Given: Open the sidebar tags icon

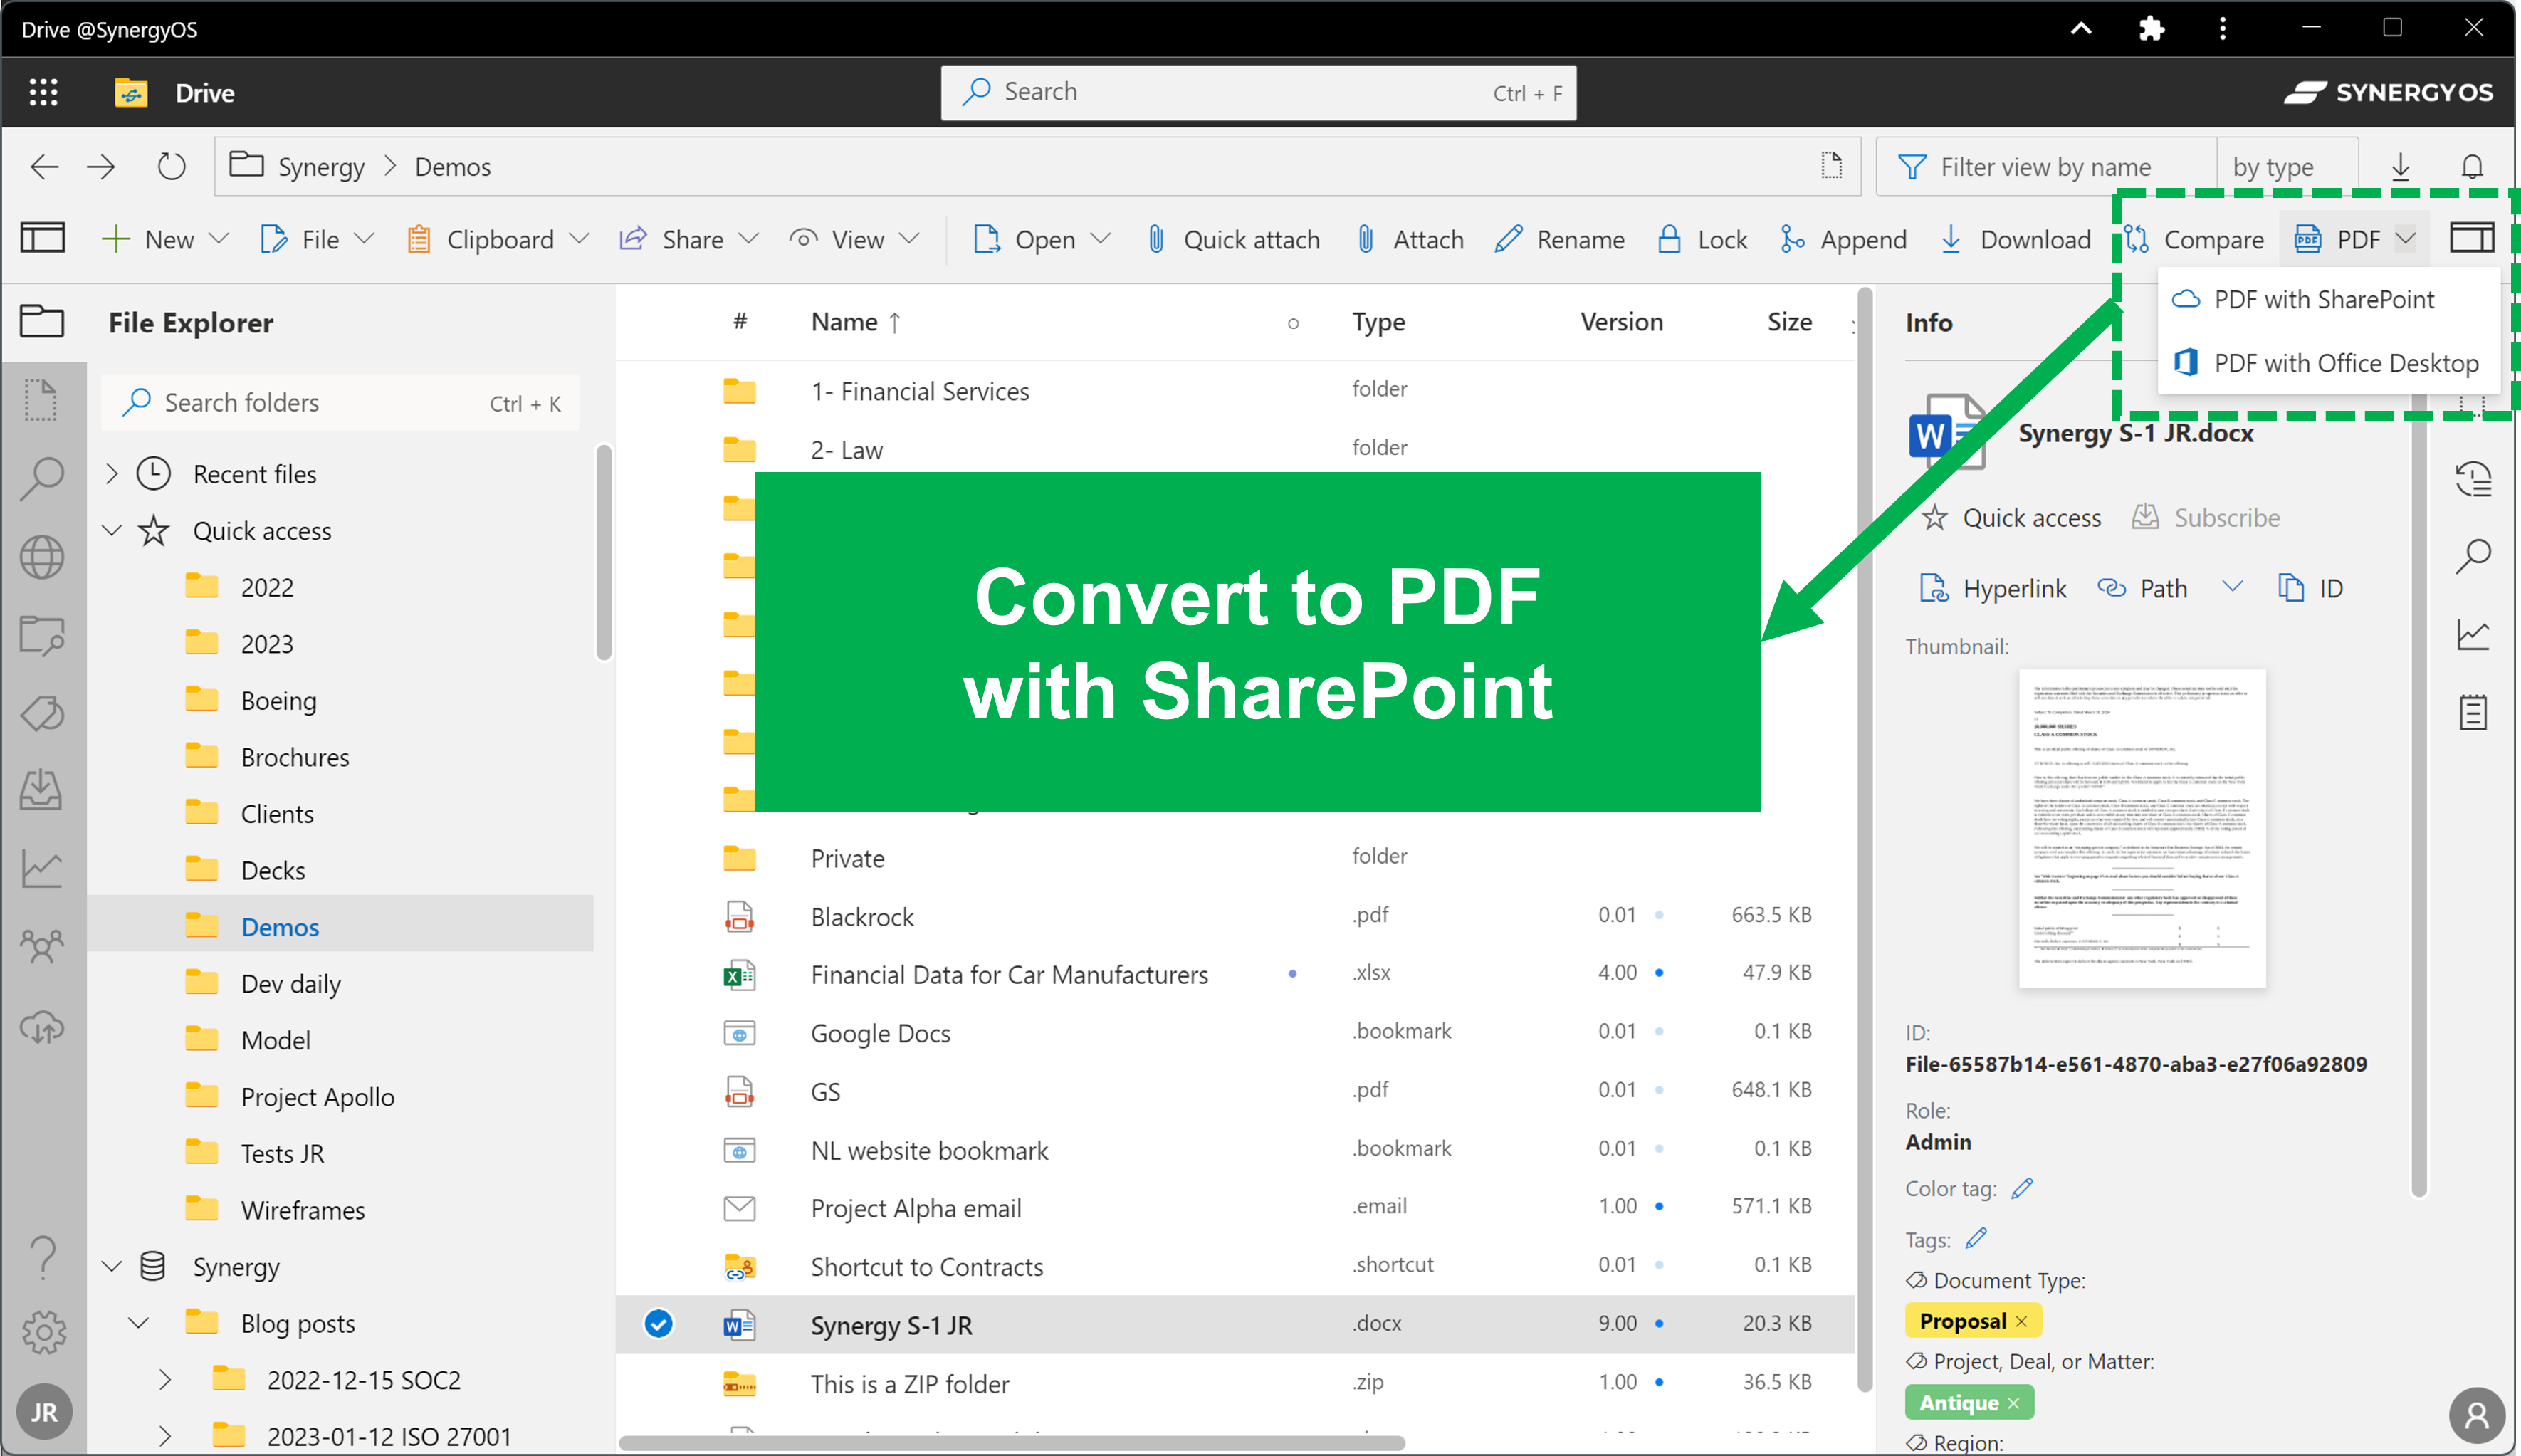Looking at the screenshot, I should click(x=42, y=713).
